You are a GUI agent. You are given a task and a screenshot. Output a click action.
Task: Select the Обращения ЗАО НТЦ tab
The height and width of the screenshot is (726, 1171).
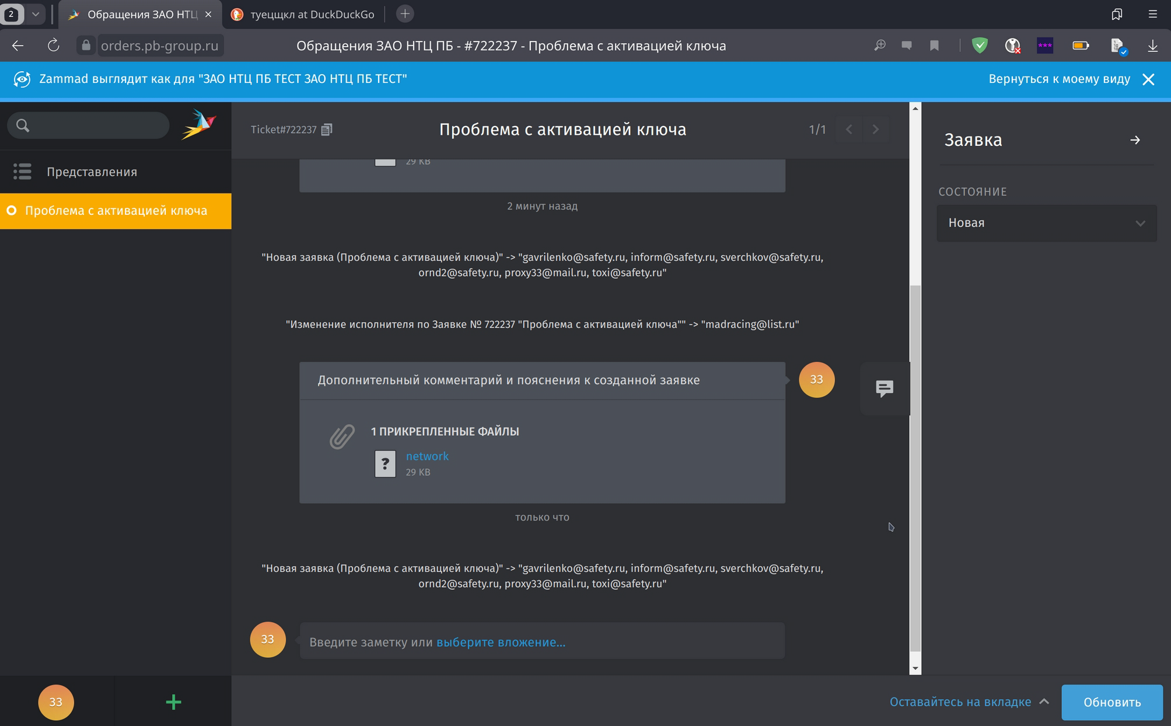tap(140, 15)
